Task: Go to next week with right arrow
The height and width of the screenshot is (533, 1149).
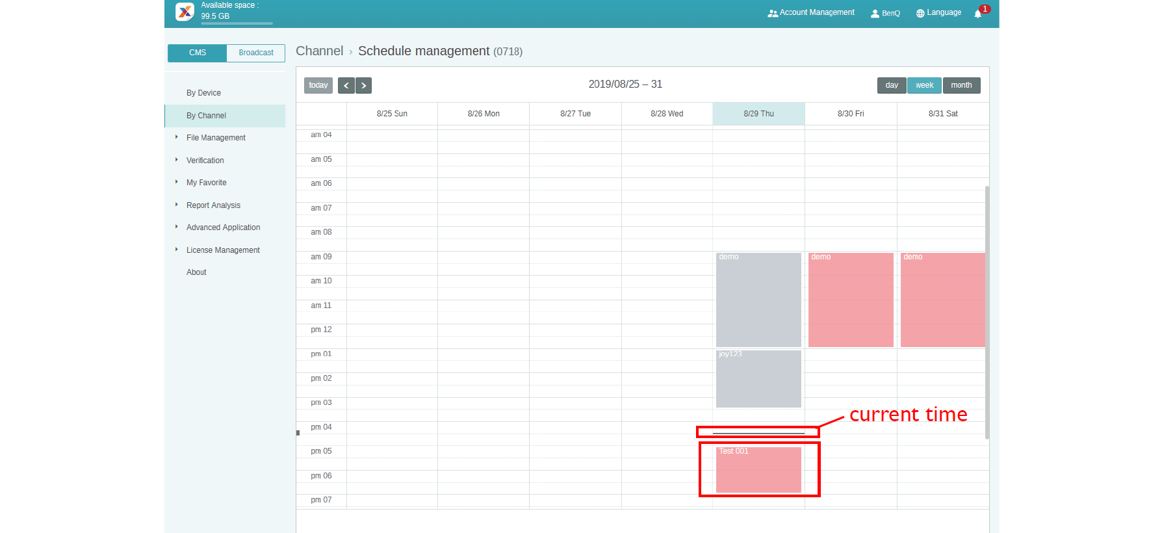Action: [364, 86]
